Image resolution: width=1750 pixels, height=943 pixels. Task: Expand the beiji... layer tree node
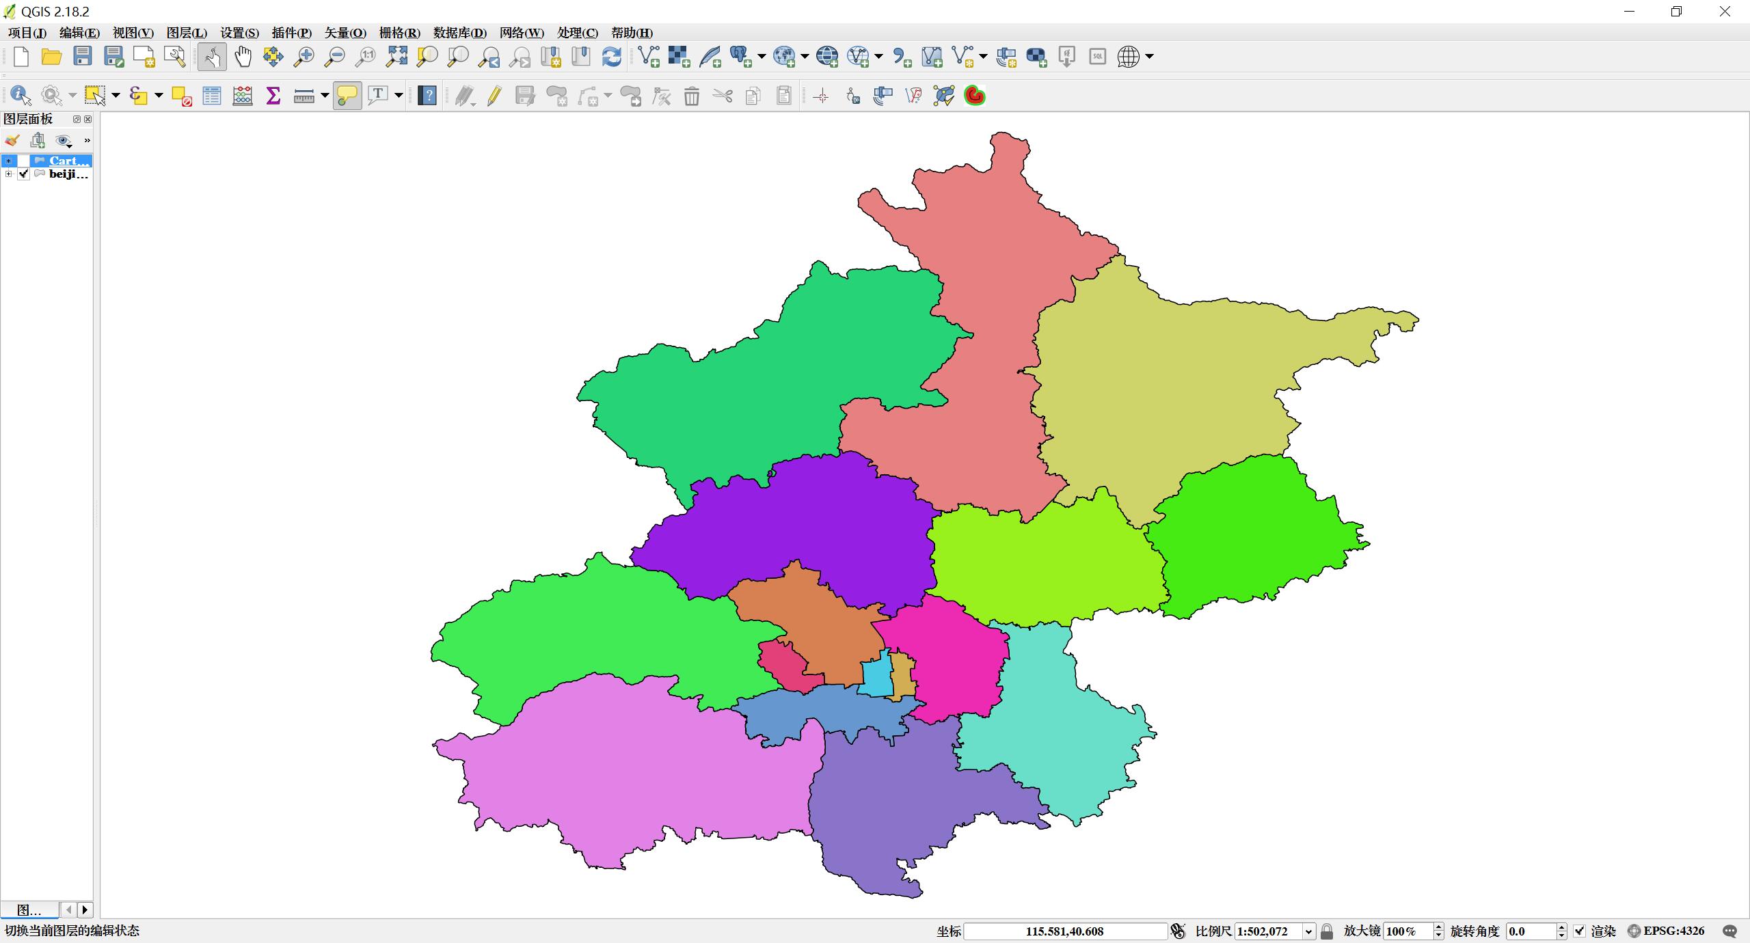8,174
